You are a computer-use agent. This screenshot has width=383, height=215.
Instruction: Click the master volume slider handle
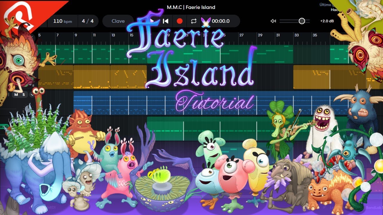(x=302, y=21)
